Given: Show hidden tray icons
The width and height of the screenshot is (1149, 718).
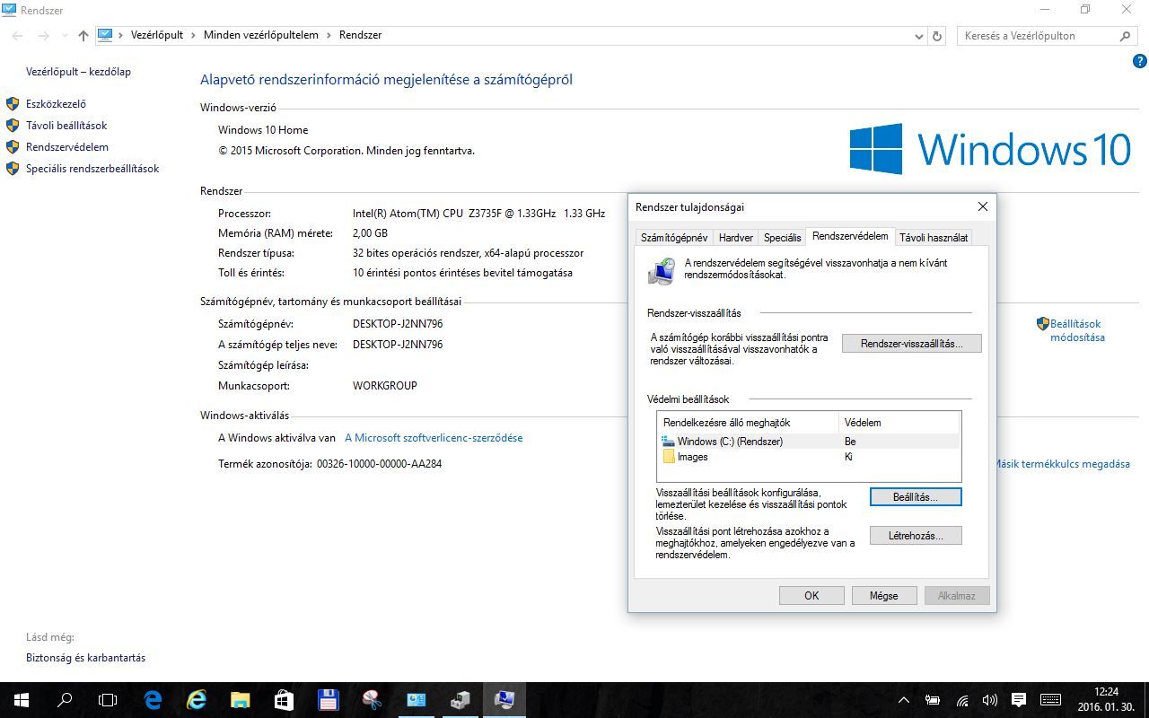Looking at the screenshot, I should (904, 700).
